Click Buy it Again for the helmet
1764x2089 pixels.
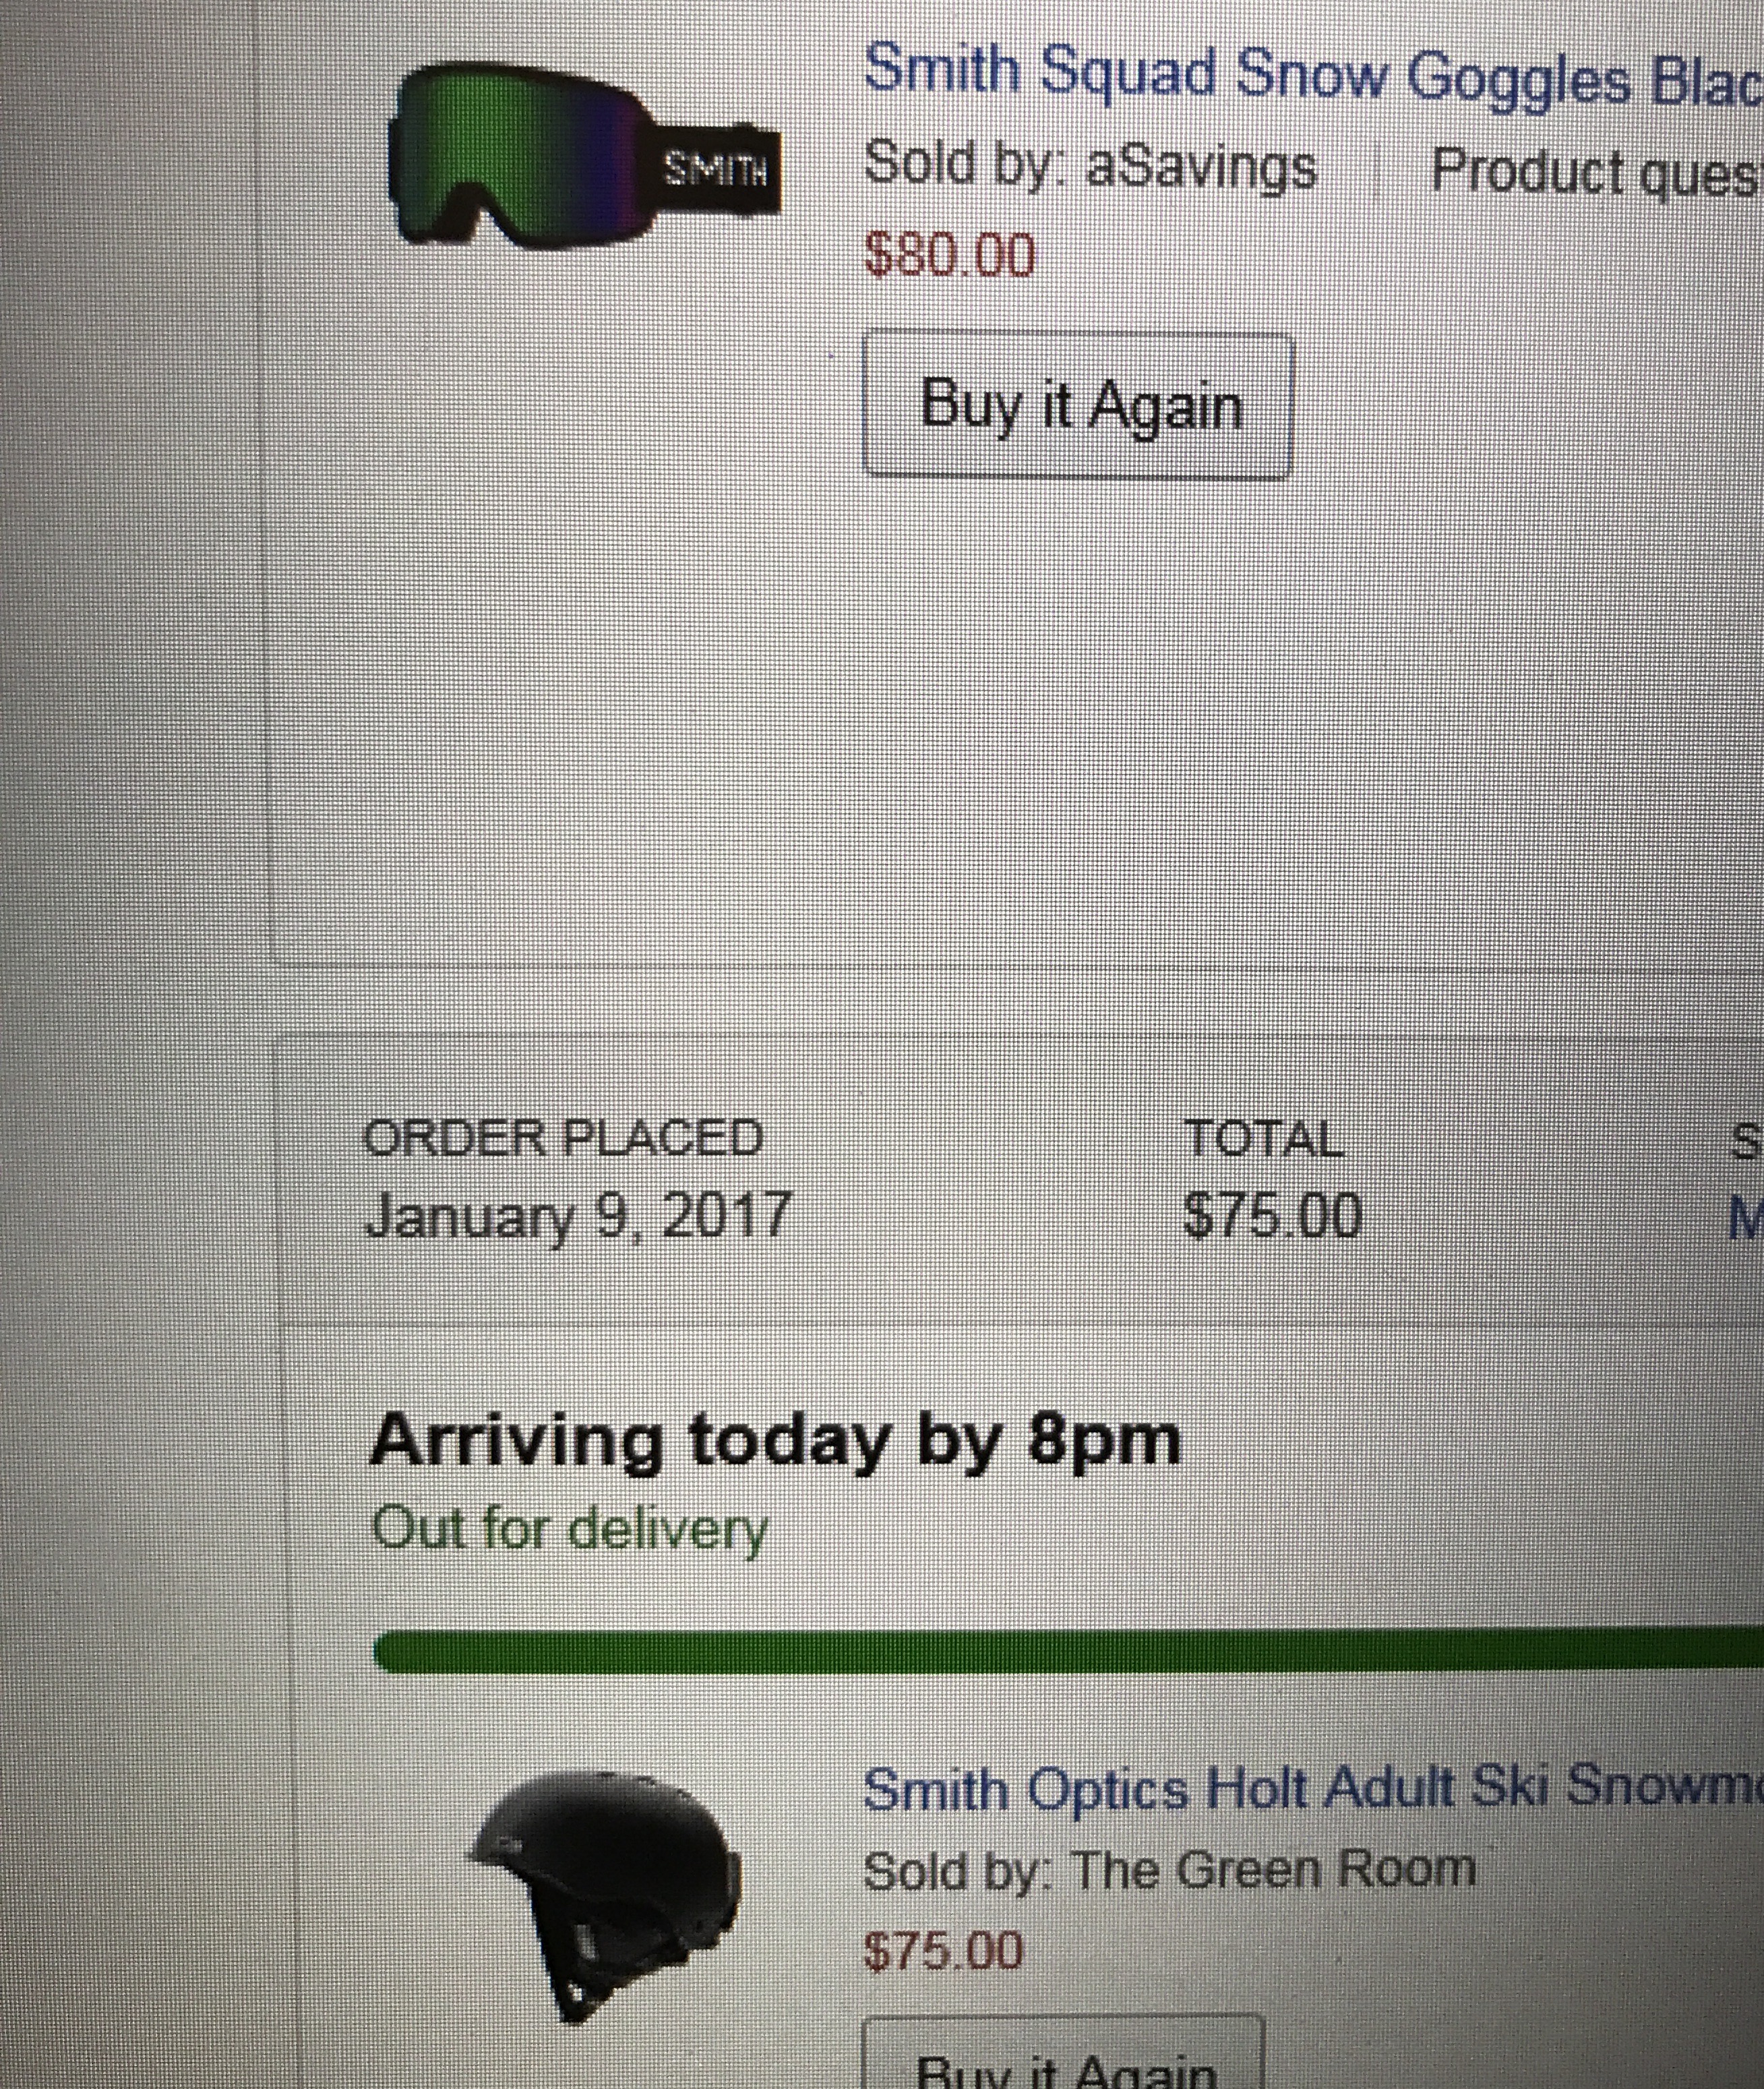click(x=1064, y=2053)
